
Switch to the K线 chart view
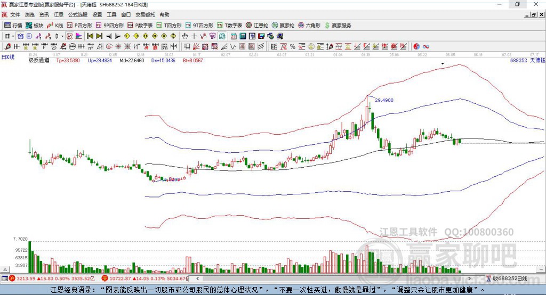(55, 26)
